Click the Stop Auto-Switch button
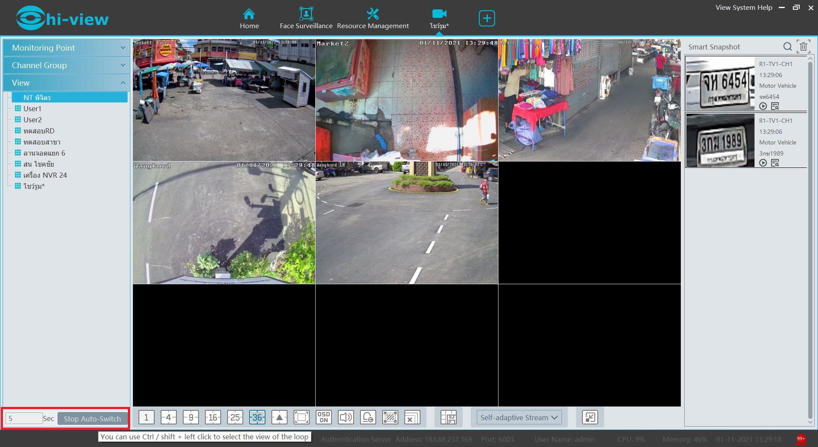The image size is (818, 447). coord(92,418)
